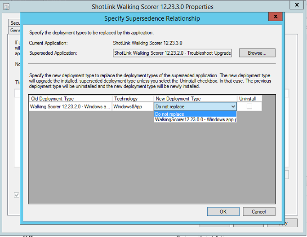307x237 pixels.
Task: Click the Uninstall column header
Action: pos(249,99)
